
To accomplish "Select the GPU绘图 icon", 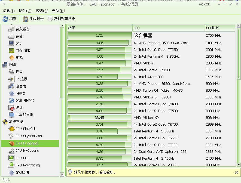I will pyautogui.click(x=11, y=172).
